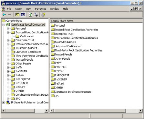Select Third-Party Root Certification item in tree
The image size is (144, 119).
(x=32, y=56)
